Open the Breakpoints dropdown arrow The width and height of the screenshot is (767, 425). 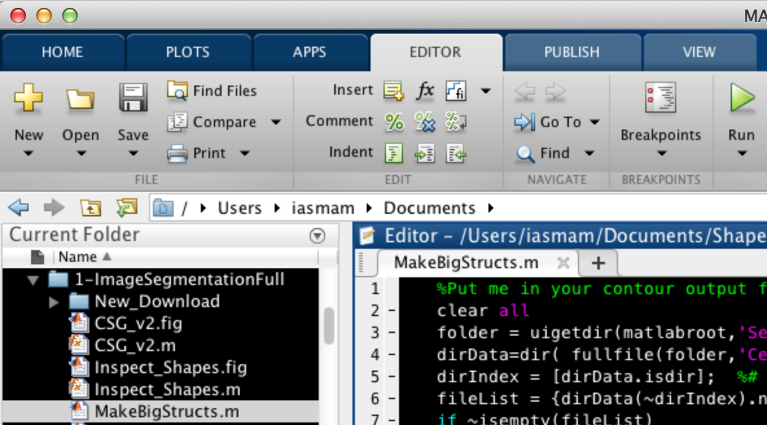pyautogui.click(x=661, y=154)
